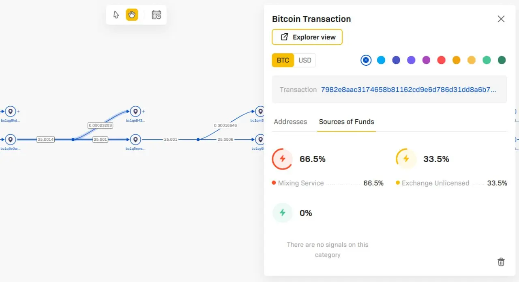Delete transaction using trash icon

click(x=501, y=262)
